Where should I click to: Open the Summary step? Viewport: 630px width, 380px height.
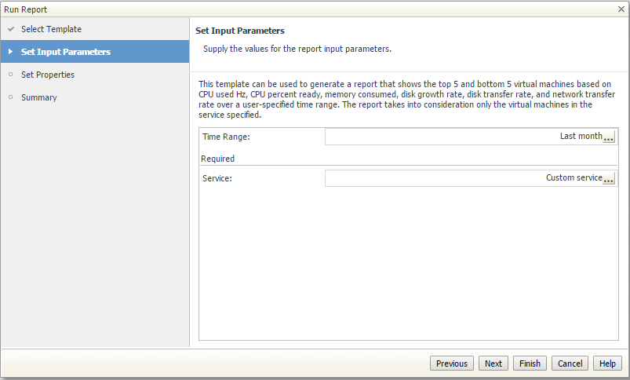click(x=39, y=97)
